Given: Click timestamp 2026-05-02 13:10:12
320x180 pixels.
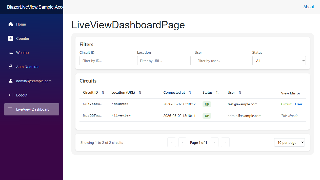Looking at the screenshot, I should tap(179, 104).
